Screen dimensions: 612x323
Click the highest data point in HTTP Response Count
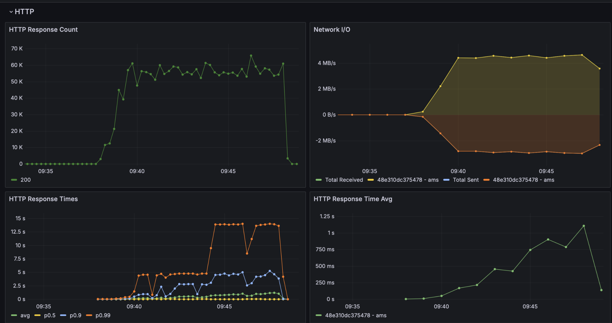[251, 56]
